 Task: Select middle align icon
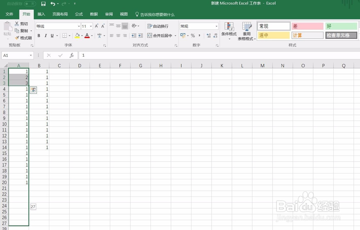click(118, 26)
